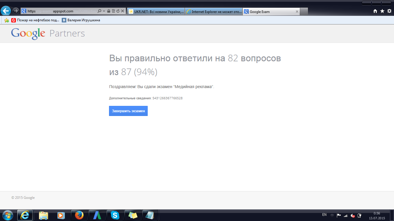Open the Action Center flag tray icon
Viewport: 394px width, 221px height.
(339, 215)
